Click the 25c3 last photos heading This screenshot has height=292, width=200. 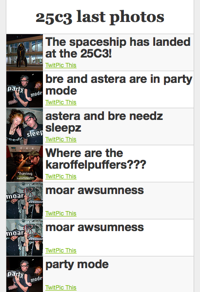click(x=100, y=17)
